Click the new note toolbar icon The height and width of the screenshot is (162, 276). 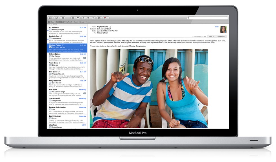(x=63, y=18)
